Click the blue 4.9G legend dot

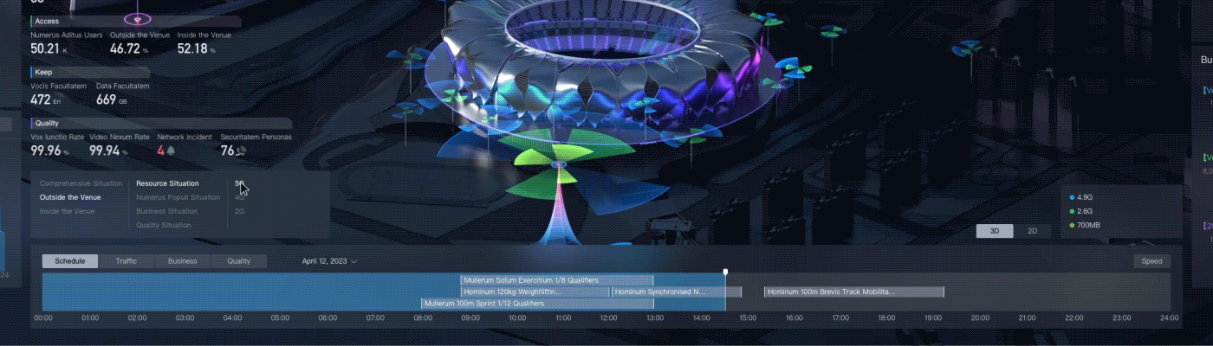coord(1072,197)
